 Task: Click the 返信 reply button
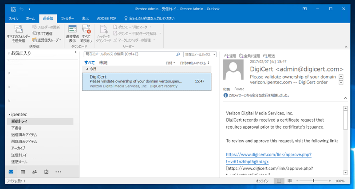(x=230, y=56)
